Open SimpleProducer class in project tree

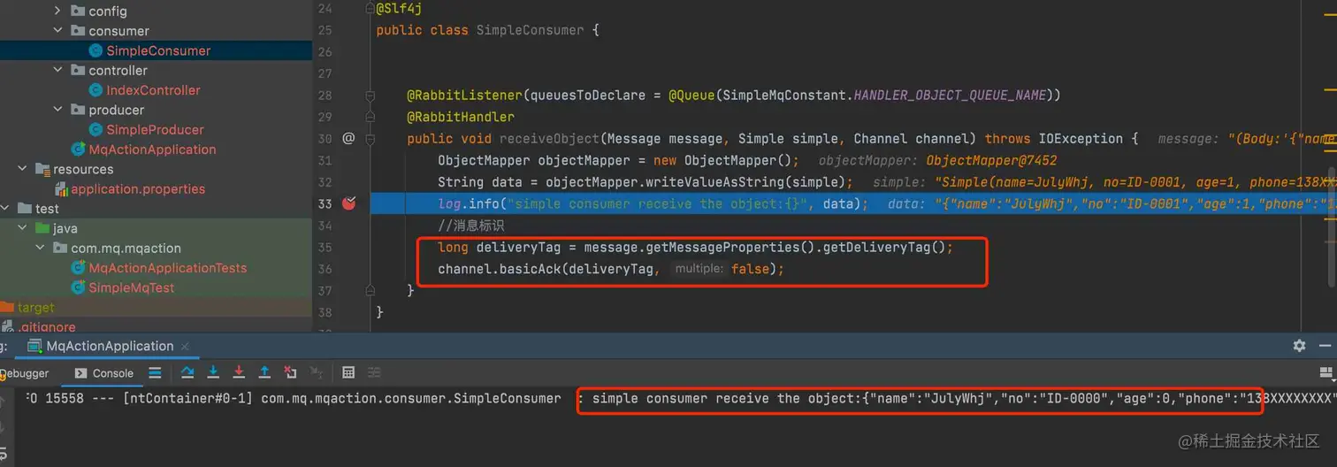pyautogui.click(x=155, y=129)
